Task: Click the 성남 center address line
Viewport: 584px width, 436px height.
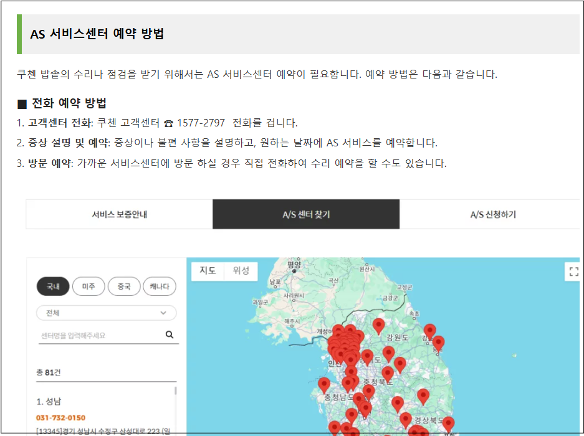Action: tap(103, 431)
